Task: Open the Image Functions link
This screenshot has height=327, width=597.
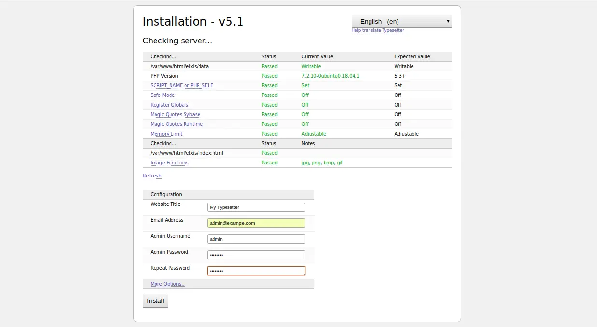Action: pyautogui.click(x=169, y=163)
